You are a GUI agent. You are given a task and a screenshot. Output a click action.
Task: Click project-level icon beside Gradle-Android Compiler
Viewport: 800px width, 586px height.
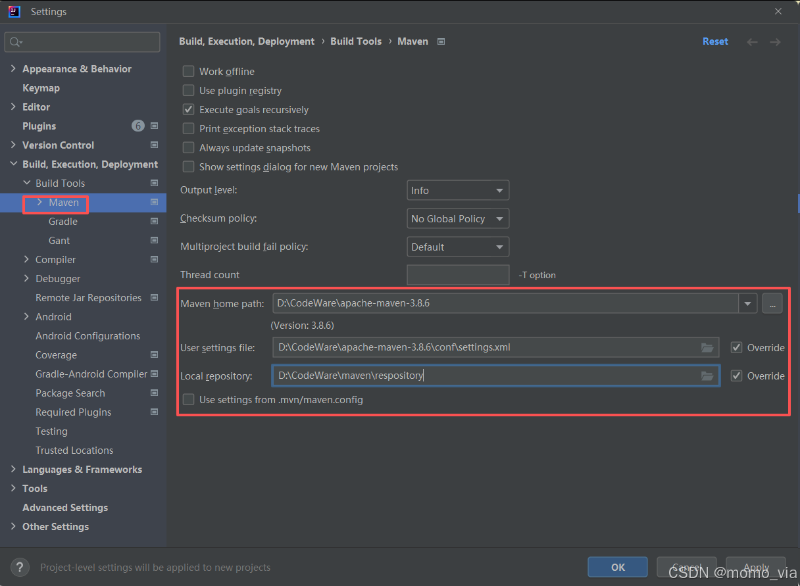click(155, 374)
